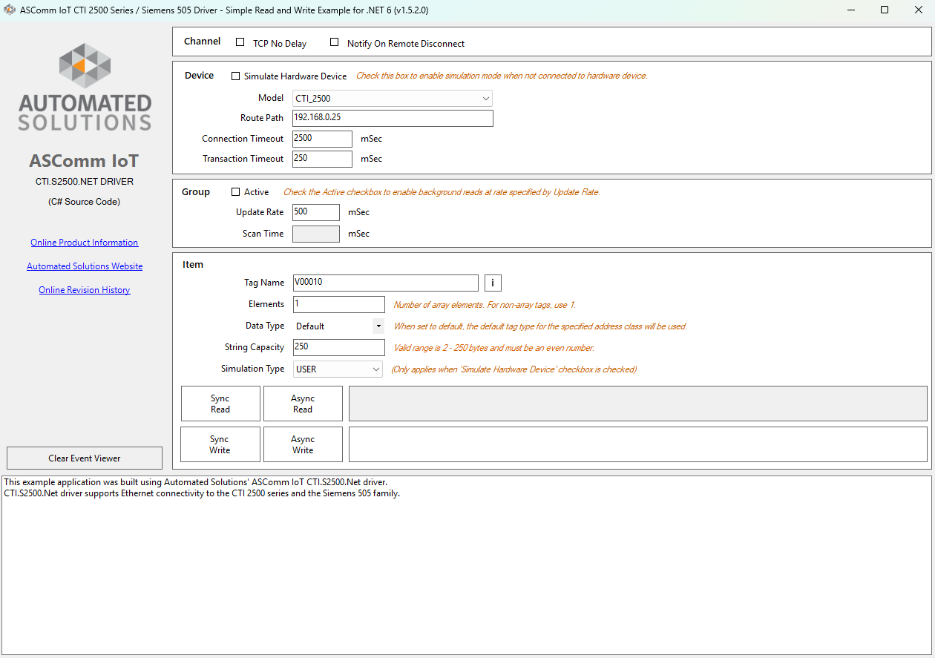This screenshot has height=658, width=935.
Task: Click Sync Write to write tag value
Action: point(220,444)
